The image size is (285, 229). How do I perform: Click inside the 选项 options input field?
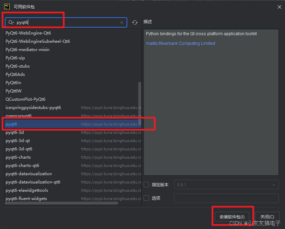226,198
